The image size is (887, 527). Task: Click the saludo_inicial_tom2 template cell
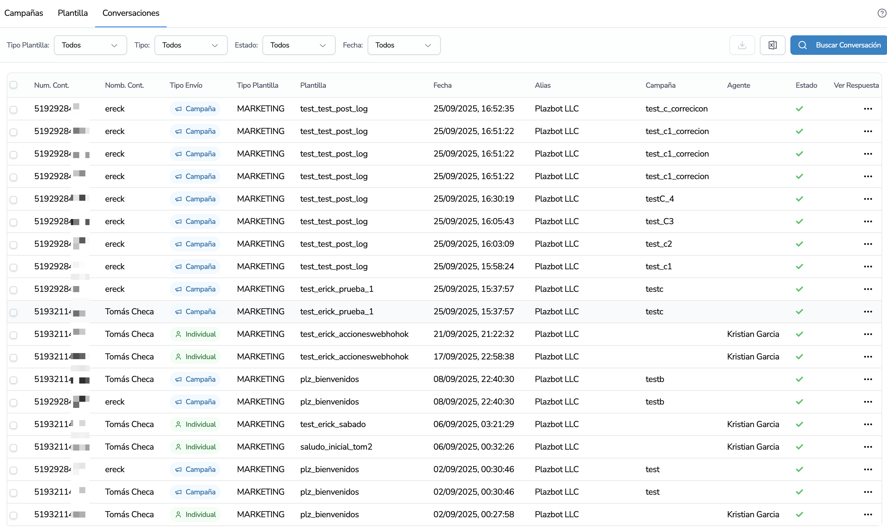tap(336, 447)
